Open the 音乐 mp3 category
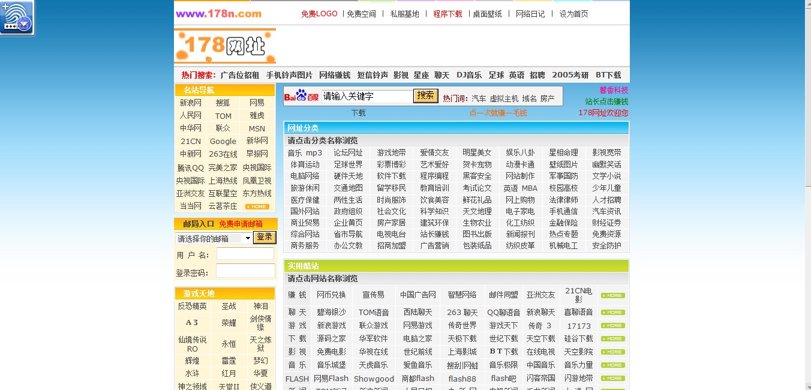This screenshot has width=811, height=390. coord(305,153)
